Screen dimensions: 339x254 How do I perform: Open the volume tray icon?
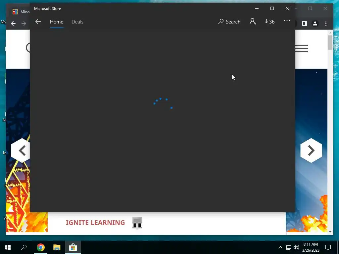coord(296,247)
